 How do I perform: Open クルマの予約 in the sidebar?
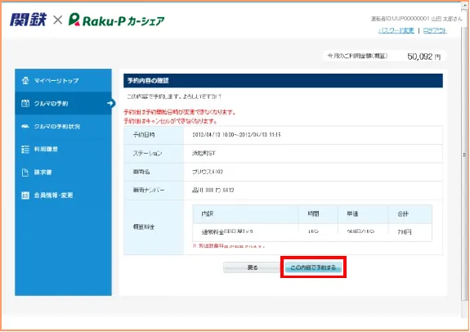coord(63,104)
